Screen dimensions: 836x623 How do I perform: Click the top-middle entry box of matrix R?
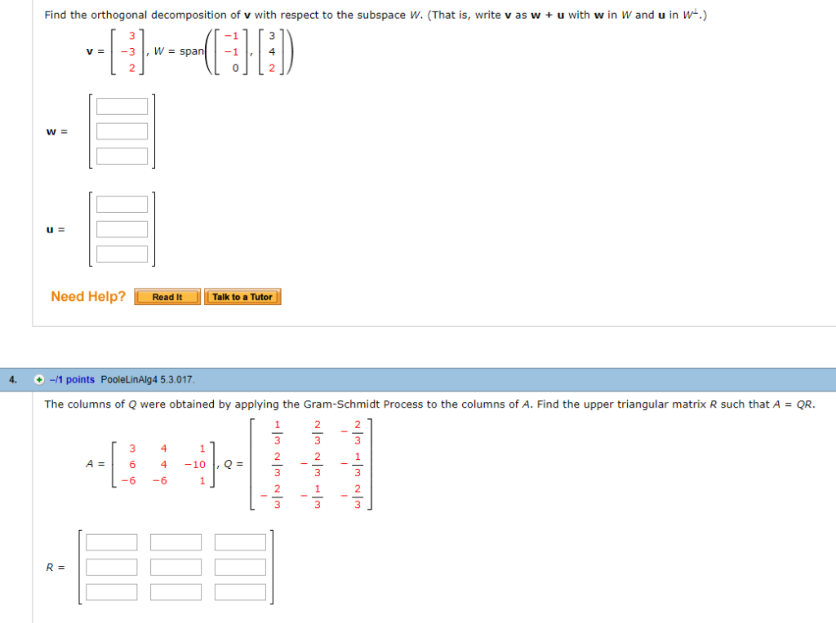[x=176, y=541]
